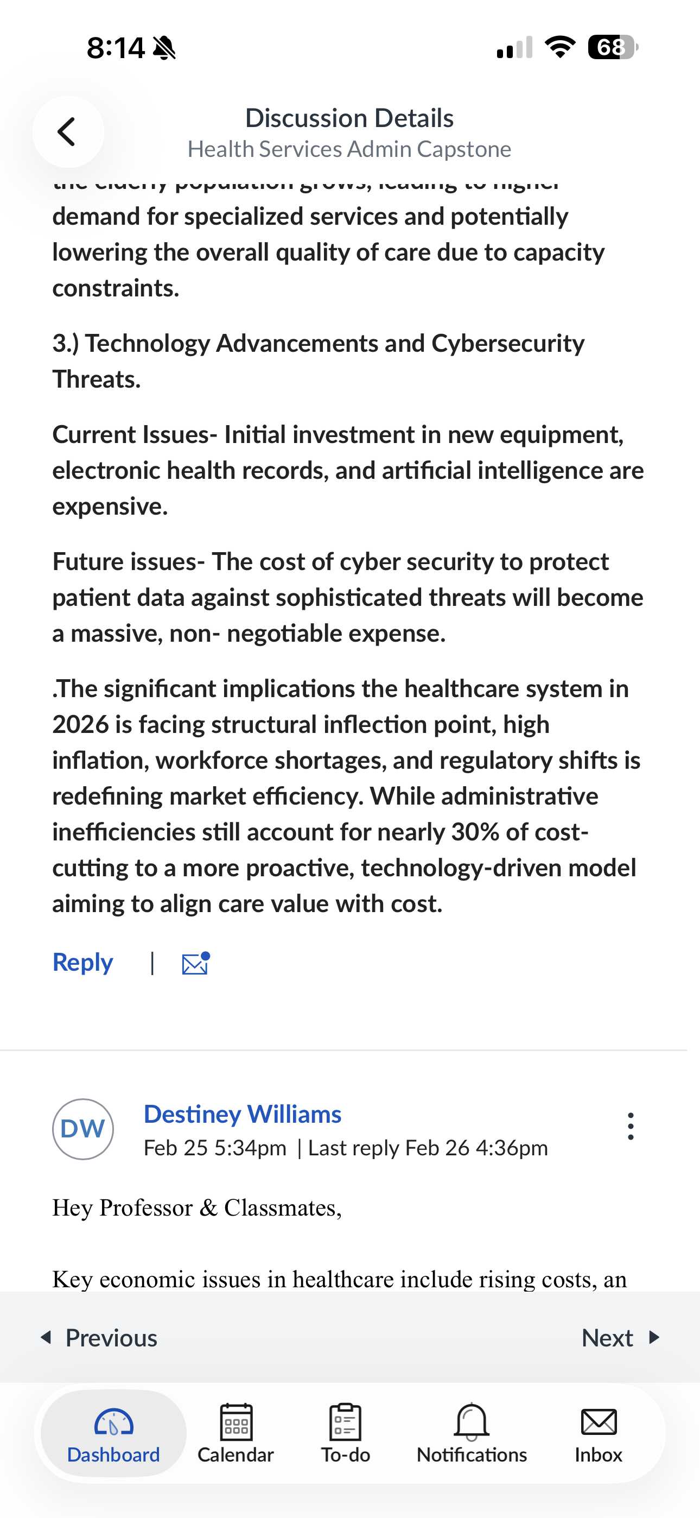700x1518 pixels.
Task: Open Destiney Williams' DW avatar
Action: 83,1129
